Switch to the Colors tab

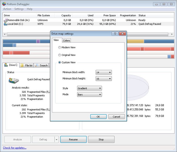[66, 40]
